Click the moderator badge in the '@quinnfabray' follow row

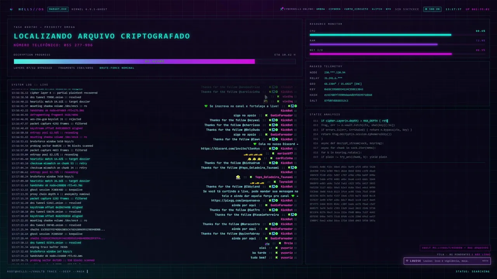tap(274, 234)
